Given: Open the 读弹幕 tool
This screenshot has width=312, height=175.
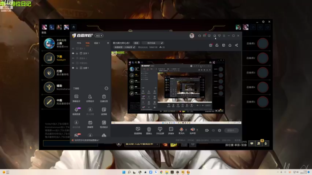Looking at the screenshot, I should 104,111.
